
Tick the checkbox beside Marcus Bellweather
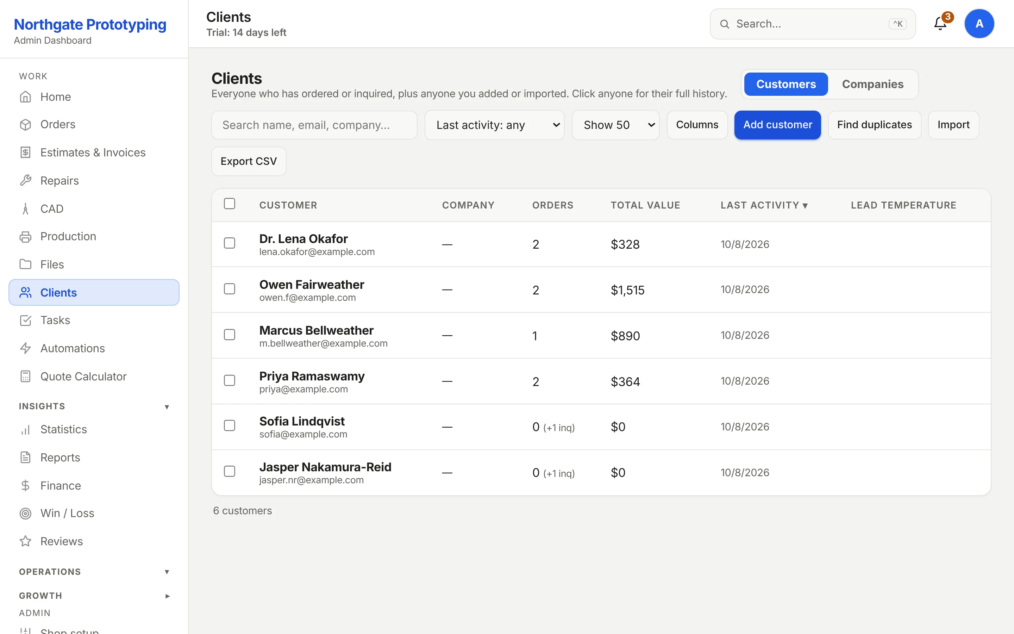pos(230,335)
